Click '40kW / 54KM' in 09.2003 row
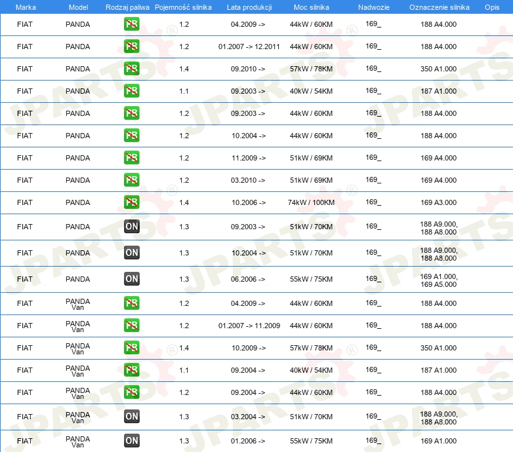Image resolution: width=513 pixels, height=452 pixels. click(311, 91)
